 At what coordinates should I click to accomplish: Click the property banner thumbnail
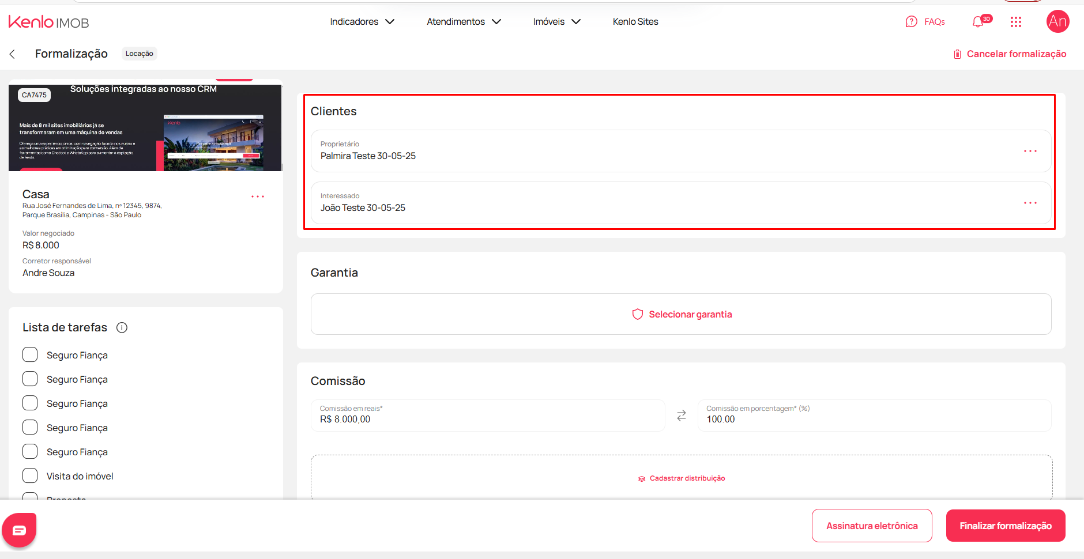(x=145, y=127)
